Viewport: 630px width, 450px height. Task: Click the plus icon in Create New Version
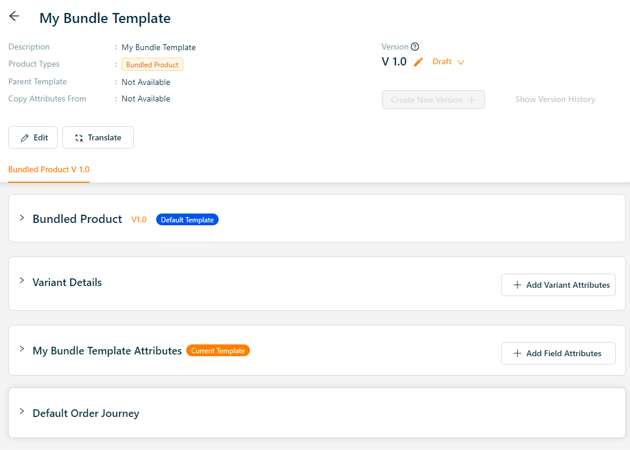[x=471, y=100]
